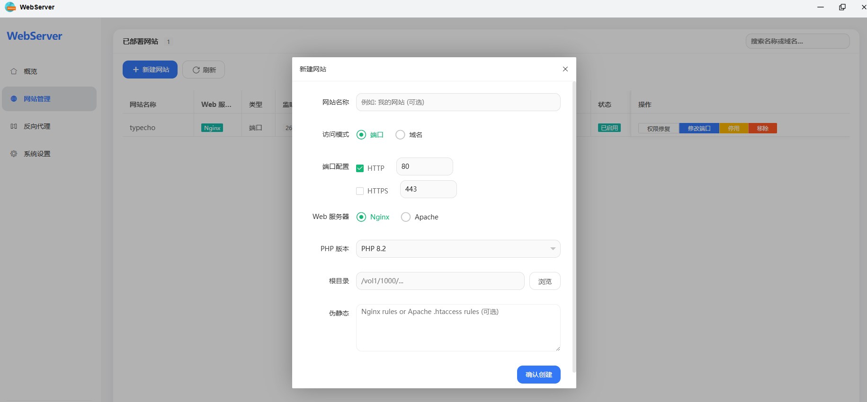Viewport: 867px width, 402px height.
Task: Click the 停用 button for typecho
Action: point(734,128)
